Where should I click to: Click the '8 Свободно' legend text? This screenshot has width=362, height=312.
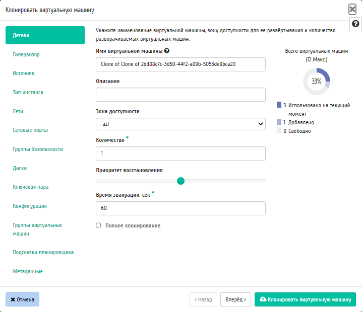(x=297, y=131)
